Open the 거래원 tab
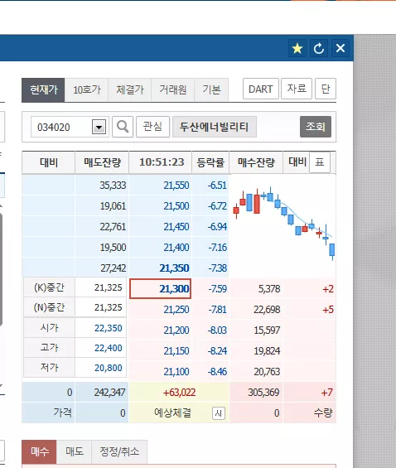 173,89
